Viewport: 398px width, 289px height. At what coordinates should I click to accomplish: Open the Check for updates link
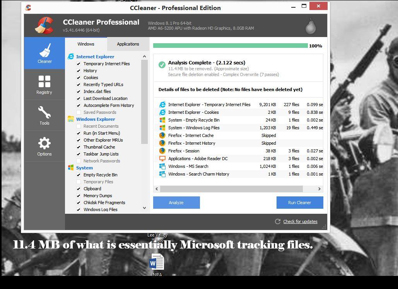(x=300, y=221)
